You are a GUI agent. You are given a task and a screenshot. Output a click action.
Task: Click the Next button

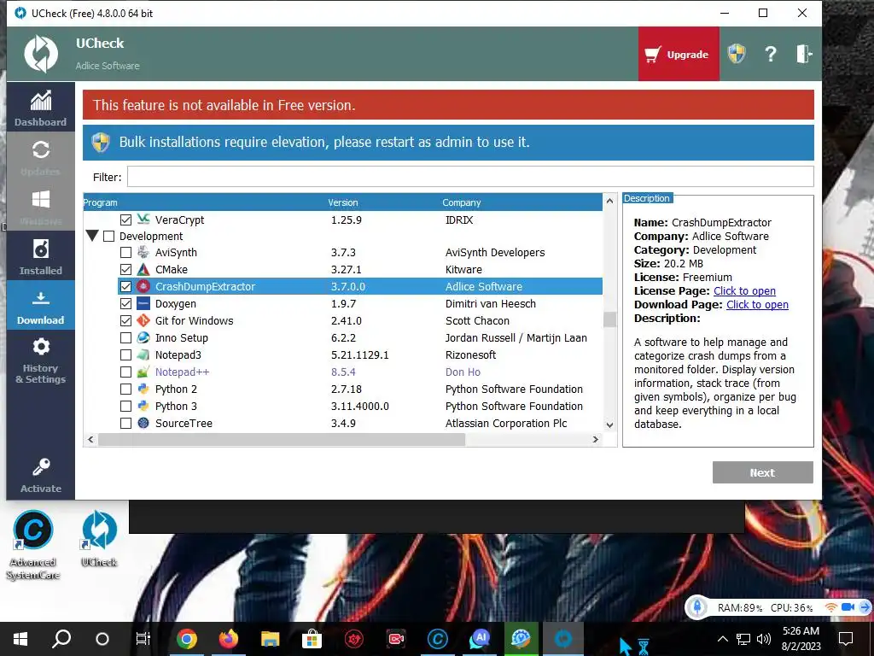pos(762,472)
